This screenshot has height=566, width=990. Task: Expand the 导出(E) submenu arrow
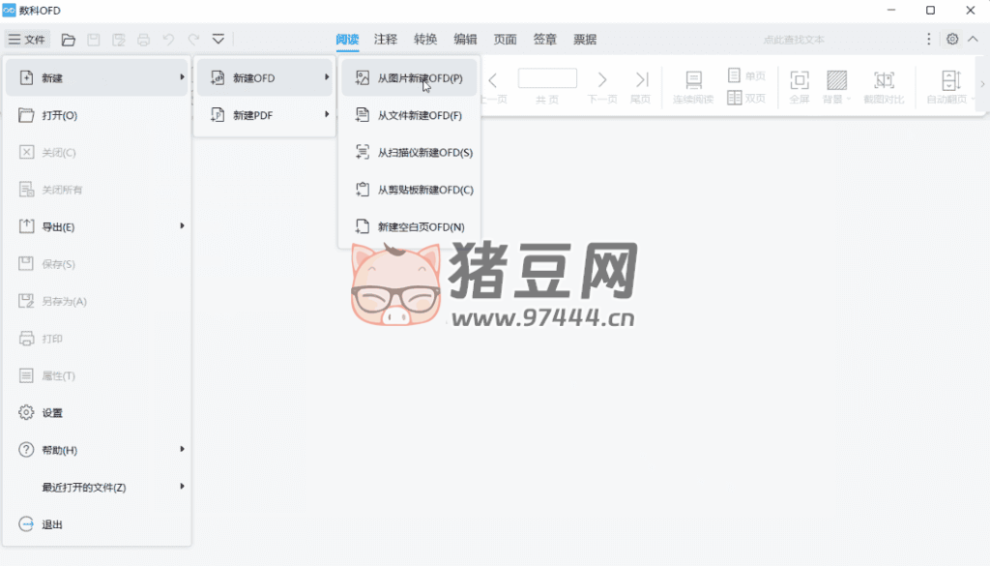click(182, 225)
